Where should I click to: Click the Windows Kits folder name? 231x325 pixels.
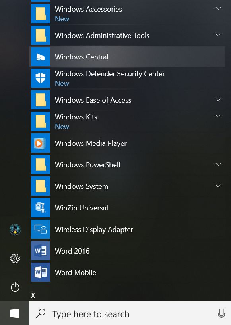[76, 117]
